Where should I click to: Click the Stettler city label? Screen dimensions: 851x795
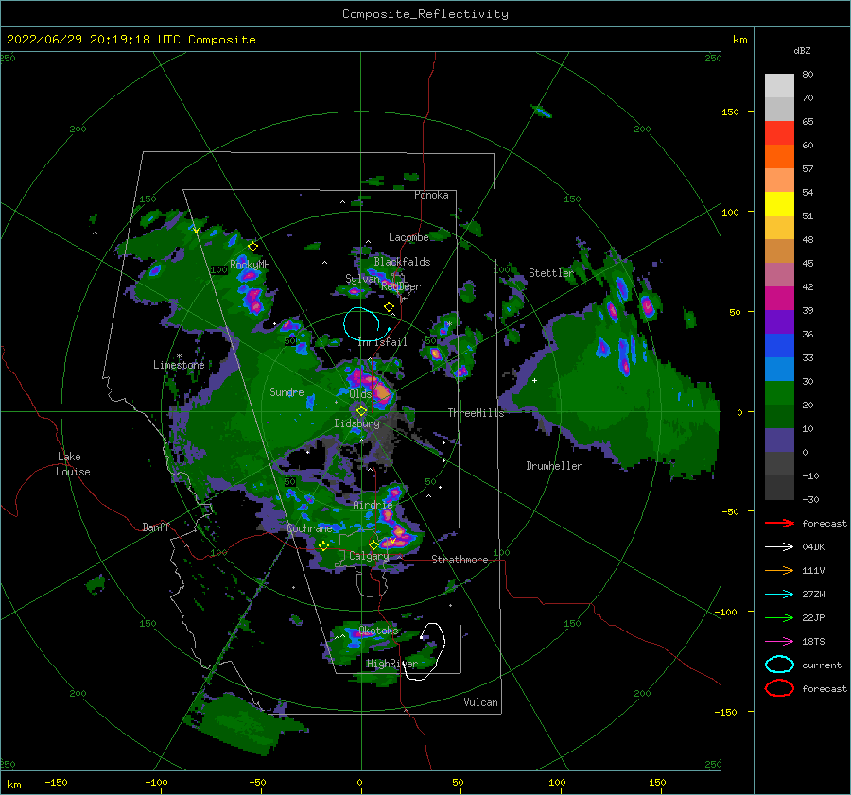tap(551, 273)
